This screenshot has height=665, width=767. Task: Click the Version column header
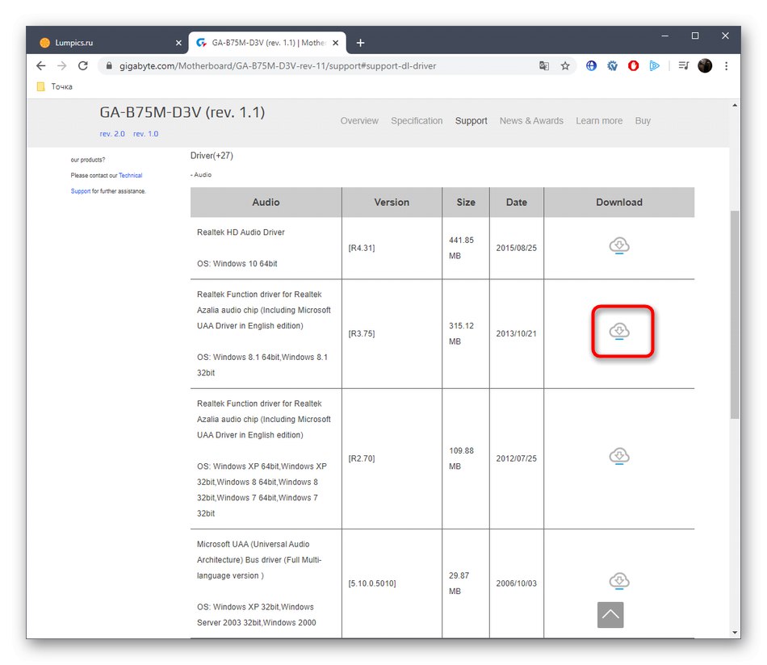[x=392, y=202]
